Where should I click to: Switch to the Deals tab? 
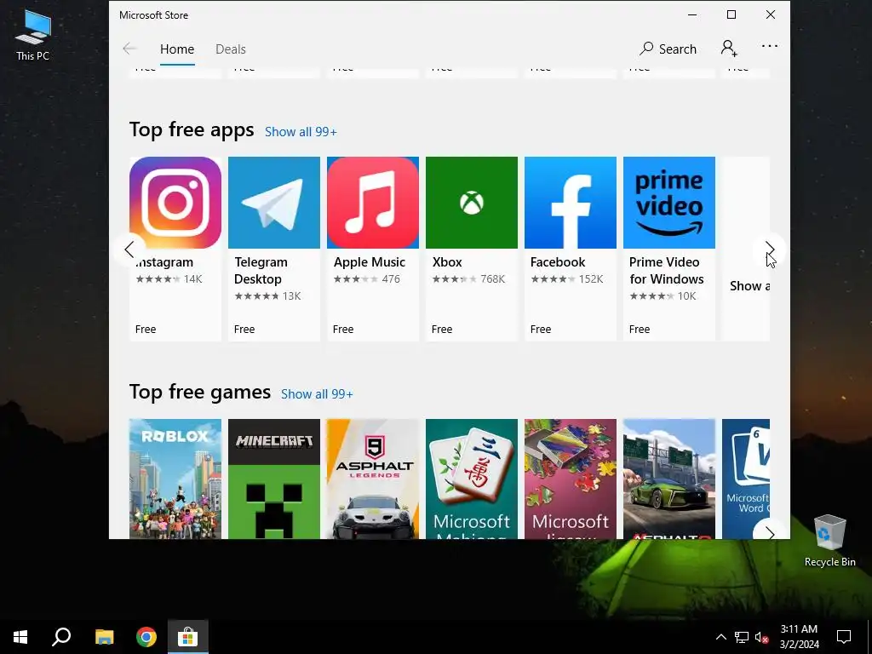coord(231,49)
